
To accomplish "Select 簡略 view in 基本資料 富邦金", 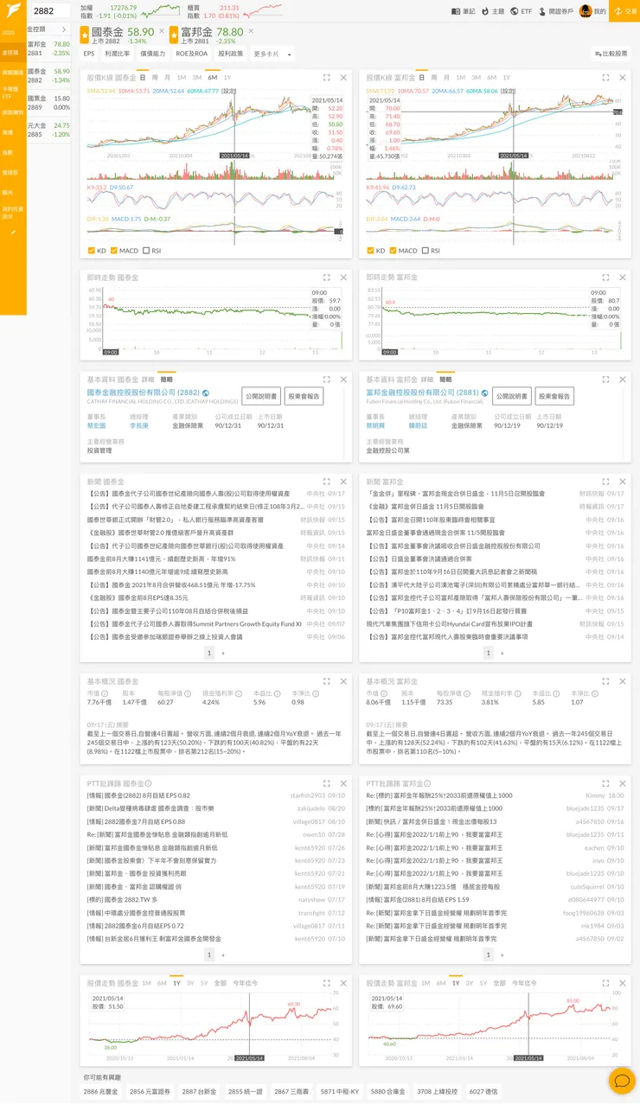I will [445, 380].
